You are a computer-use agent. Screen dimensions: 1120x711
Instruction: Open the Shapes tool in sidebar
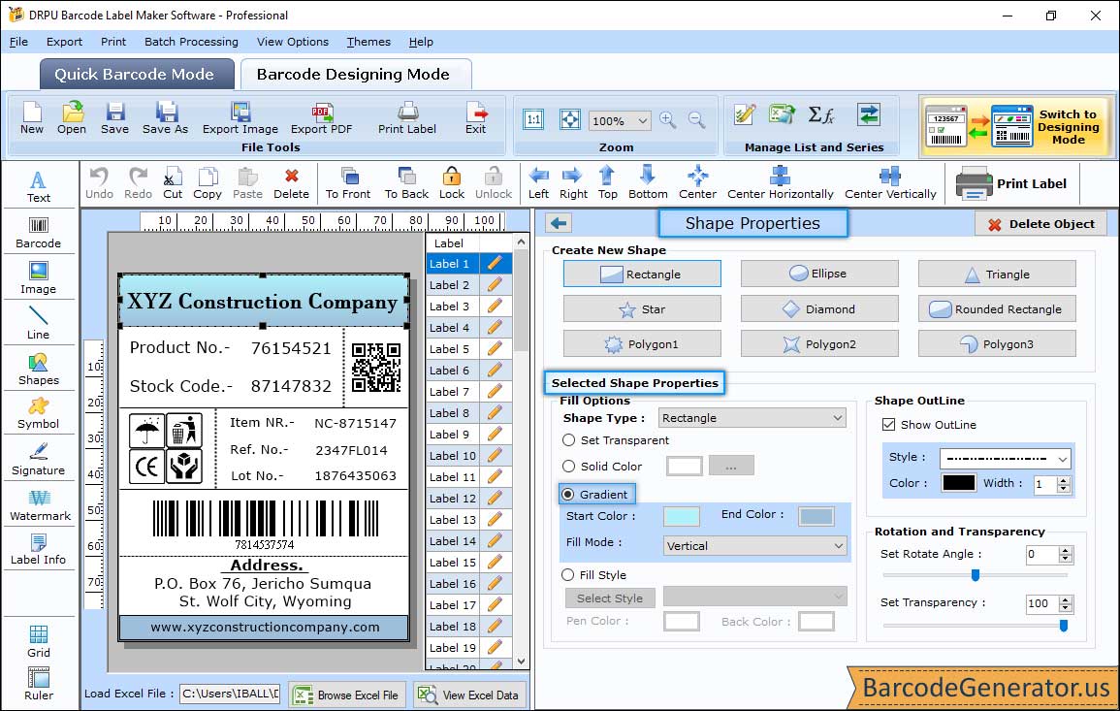click(39, 370)
